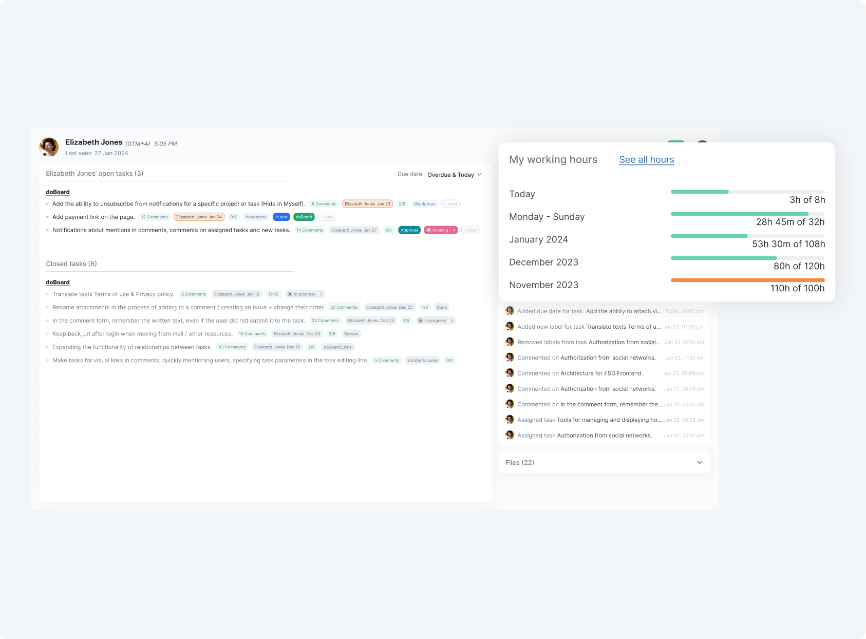Click Elizabeth Jones' profile avatar in header

pyautogui.click(x=49, y=147)
